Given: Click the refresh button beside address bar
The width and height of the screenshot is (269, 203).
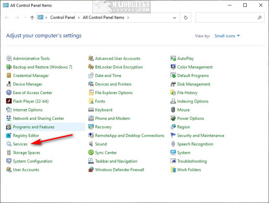Looking at the screenshot, I should pos(186,18).
